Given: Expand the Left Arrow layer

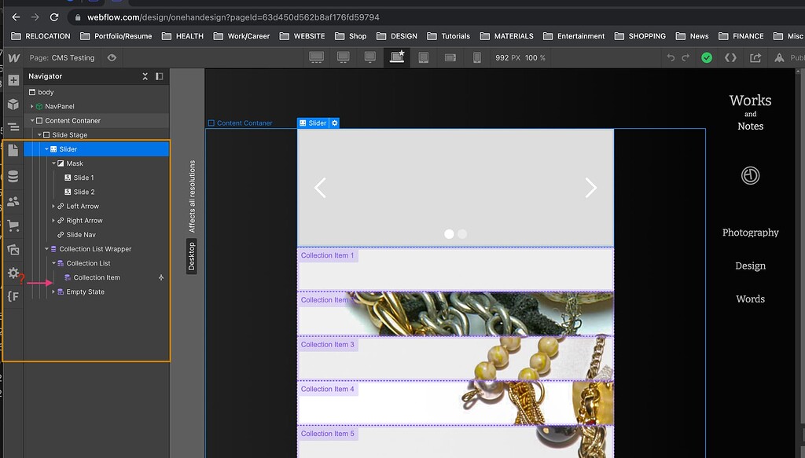Looking at the screenshot, I should 54,206.
